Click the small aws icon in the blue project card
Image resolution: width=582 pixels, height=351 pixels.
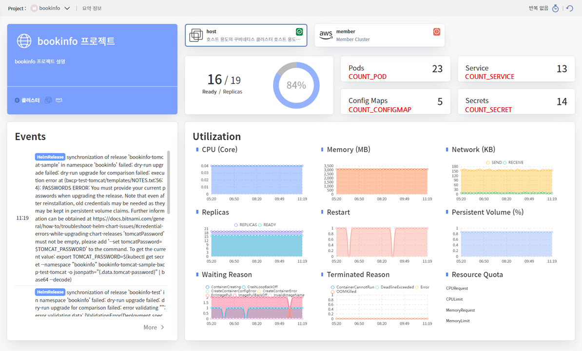tap(59, 100)
